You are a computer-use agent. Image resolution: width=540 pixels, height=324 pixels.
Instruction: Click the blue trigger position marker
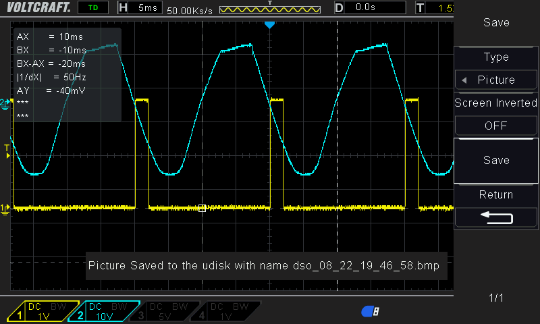[269, 25]
